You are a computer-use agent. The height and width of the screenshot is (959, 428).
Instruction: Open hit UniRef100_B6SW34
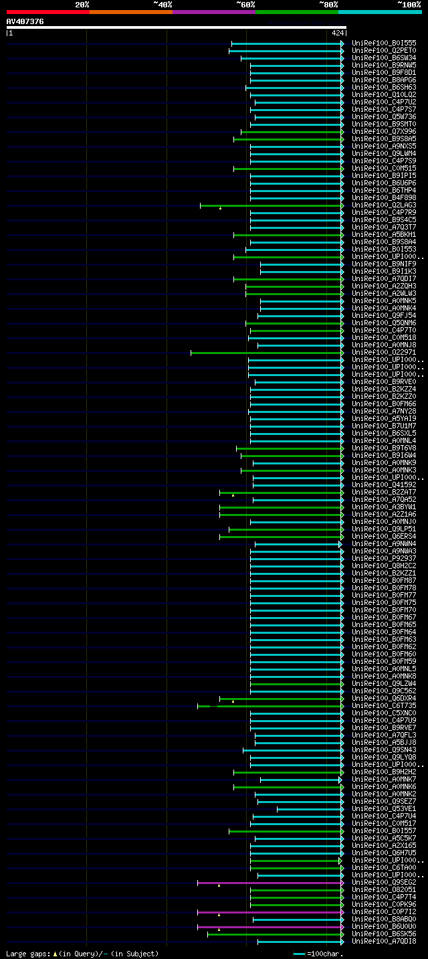tap(384, 58)
